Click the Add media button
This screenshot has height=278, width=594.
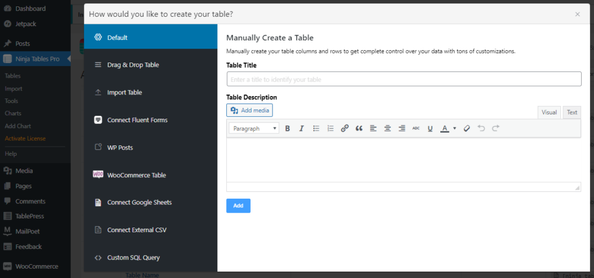coord(249,111)
